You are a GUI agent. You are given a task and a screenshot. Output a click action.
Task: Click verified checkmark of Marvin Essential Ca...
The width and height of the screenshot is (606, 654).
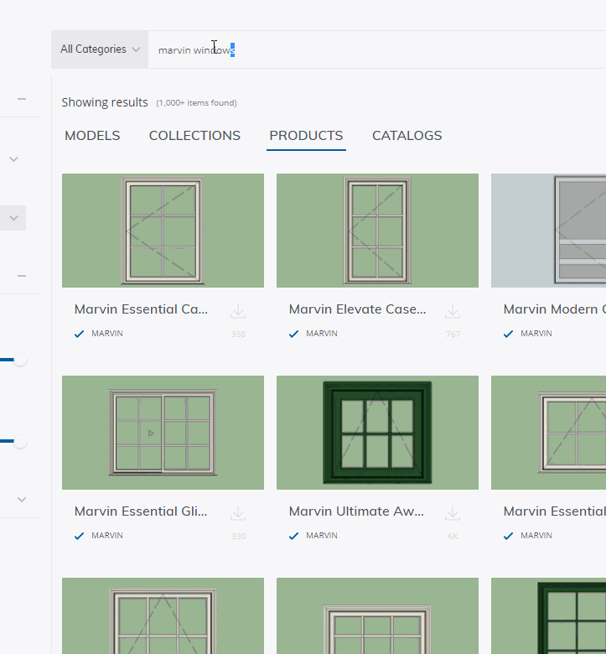pos(80,334)
